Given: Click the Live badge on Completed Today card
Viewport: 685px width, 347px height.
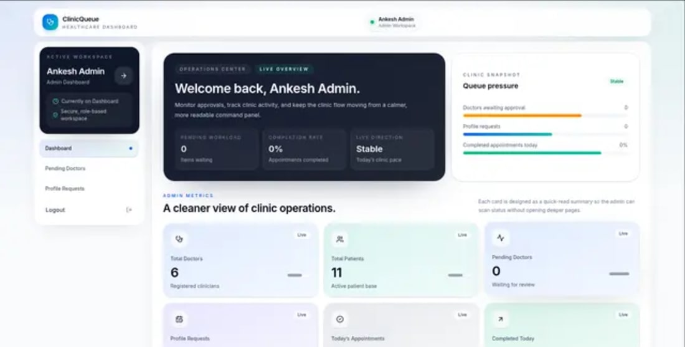Looking at the screenshot, I should click(x=623, y=315).
